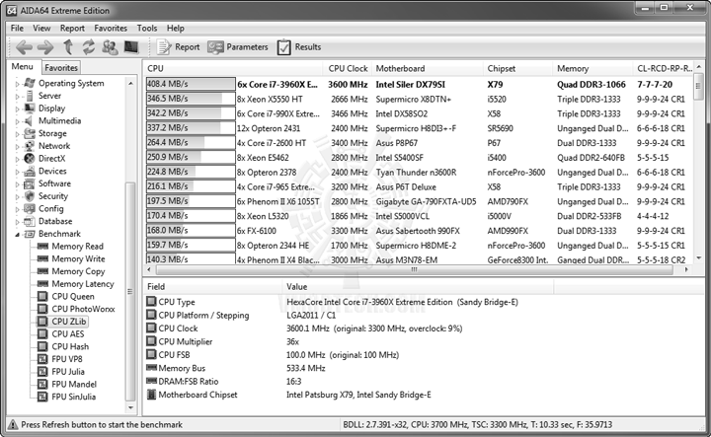Sort by the Memory column header
The height and width of the screenshot is (437, 711).
tap(592, 68)
